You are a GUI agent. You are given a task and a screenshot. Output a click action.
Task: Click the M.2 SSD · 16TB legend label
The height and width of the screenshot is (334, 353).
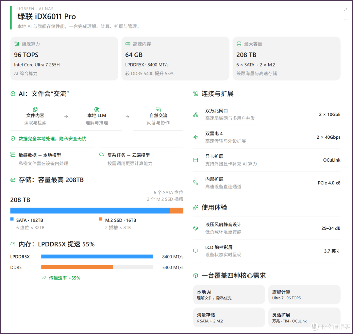[x=120, y=220]
